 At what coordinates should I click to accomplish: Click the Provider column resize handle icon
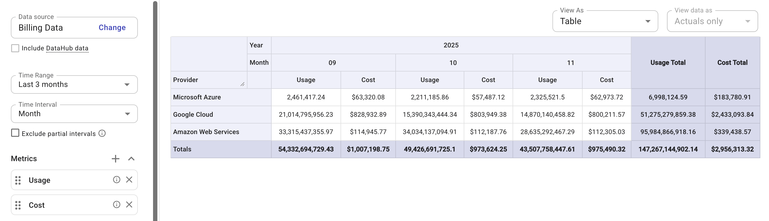242,84
